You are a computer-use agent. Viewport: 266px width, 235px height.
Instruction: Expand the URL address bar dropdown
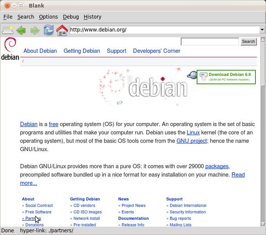262,30
